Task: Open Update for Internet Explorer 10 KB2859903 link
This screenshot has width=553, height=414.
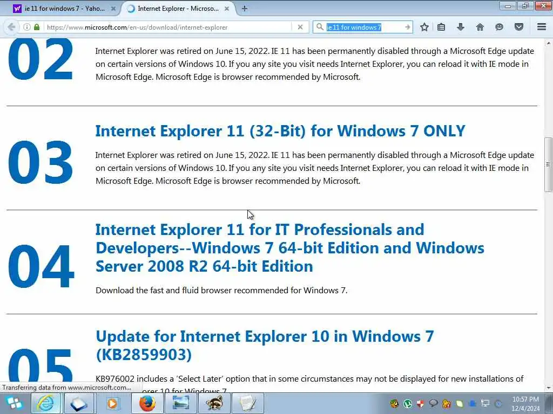Action: (x=265, y=346)
